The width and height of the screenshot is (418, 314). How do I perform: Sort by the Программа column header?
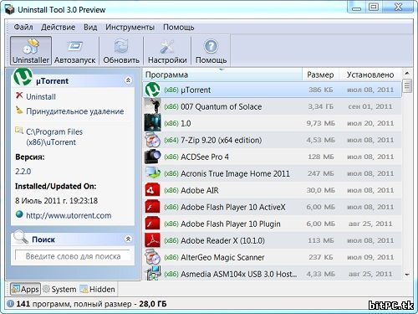point(222,75)
